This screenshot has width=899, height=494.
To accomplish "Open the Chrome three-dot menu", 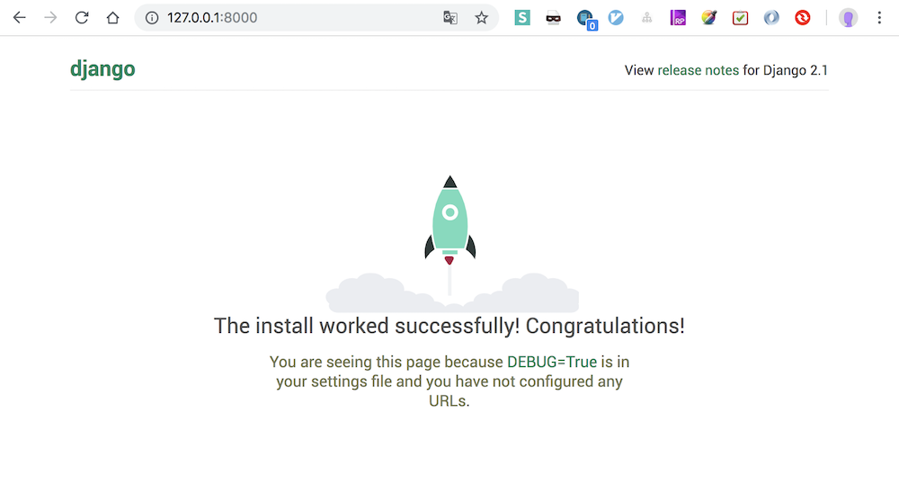I will click(x=879, y=18).
